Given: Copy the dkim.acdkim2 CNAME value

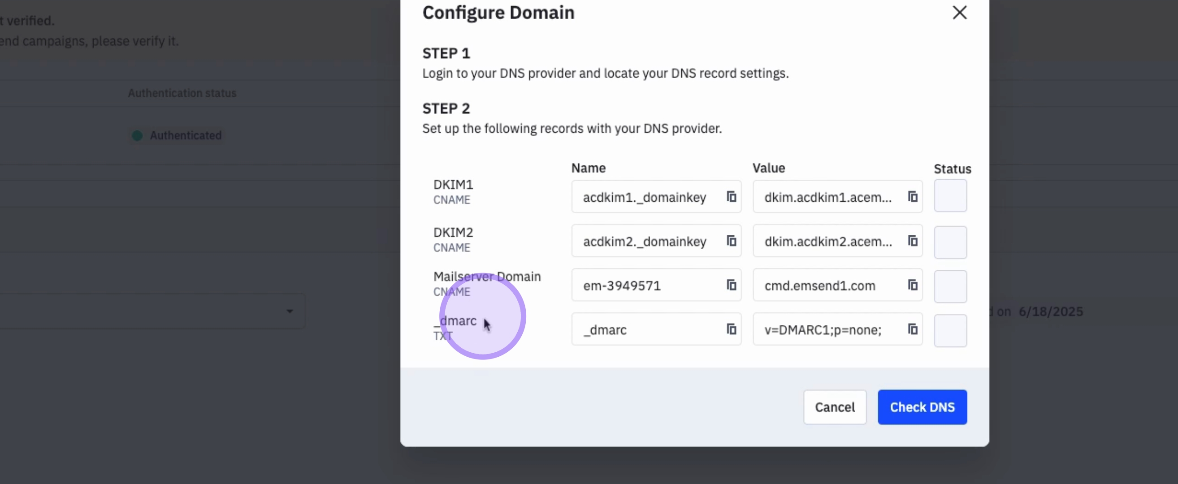Looking at the screenshot, I should [912, 241].
